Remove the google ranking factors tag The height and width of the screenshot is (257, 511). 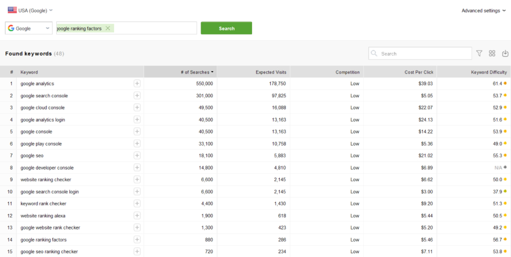(x=108, y=28)
